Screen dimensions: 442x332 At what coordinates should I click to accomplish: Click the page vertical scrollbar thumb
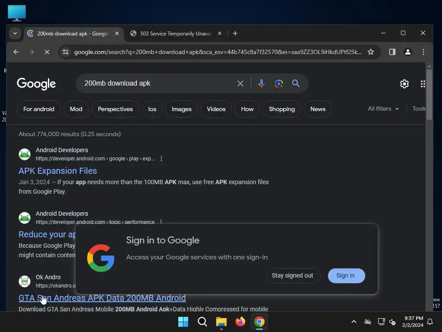[x=429, y=95]
